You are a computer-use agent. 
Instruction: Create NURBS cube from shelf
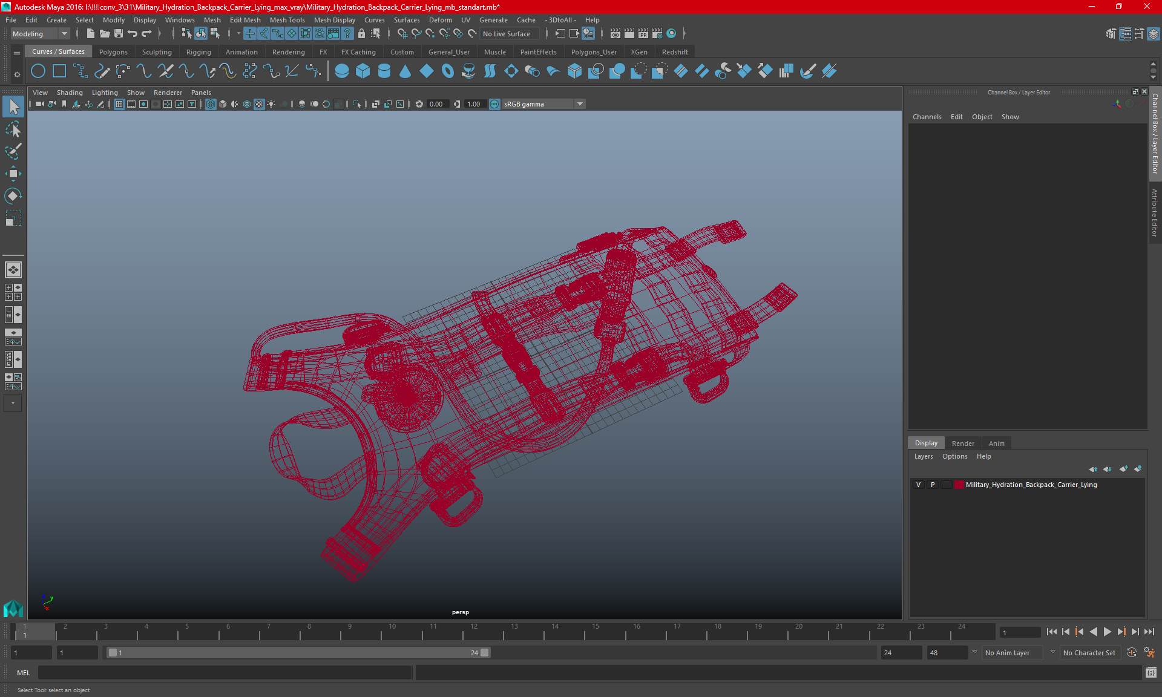[363, 71]
